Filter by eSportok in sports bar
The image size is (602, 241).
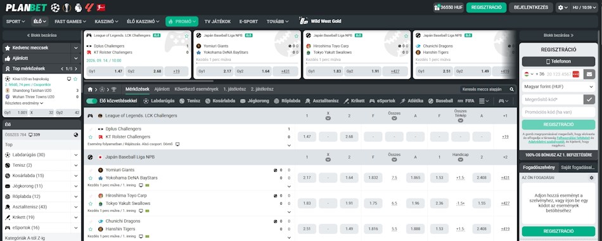[x=382, y=101]
